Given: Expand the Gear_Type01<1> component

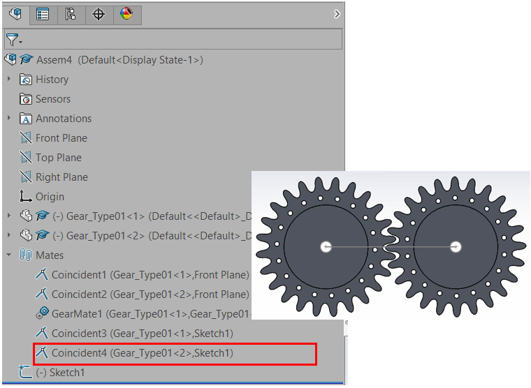Looking at the screenshot, I should [x=9, y=216].
